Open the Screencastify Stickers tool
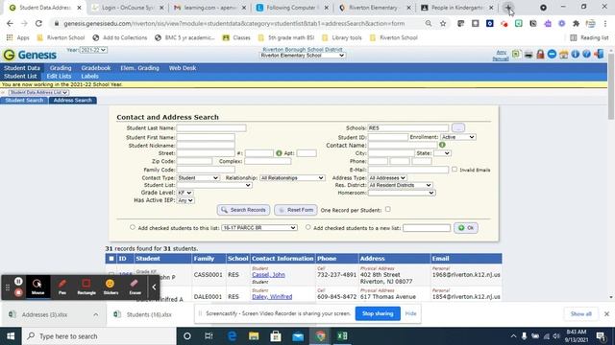The width and height of the screenshot is (615, 345). point(111,287)
